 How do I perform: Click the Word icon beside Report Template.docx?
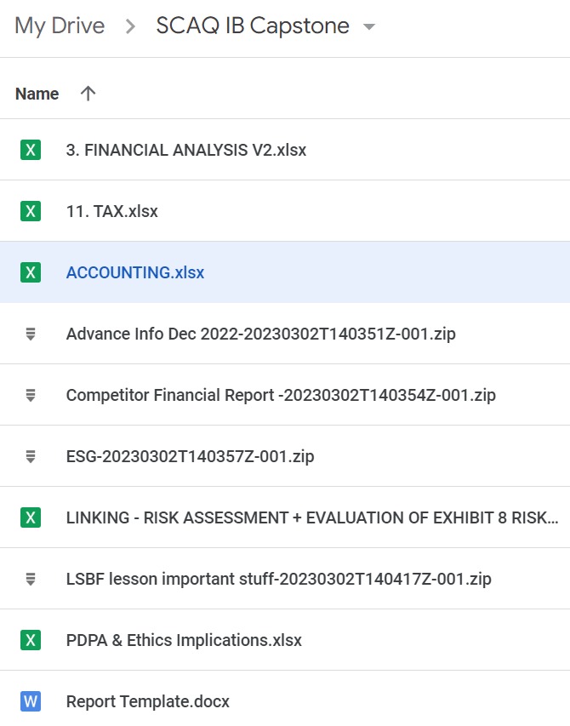31,702
